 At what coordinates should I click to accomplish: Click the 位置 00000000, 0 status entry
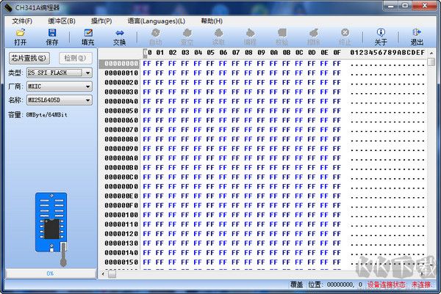(x=335, y=284)
